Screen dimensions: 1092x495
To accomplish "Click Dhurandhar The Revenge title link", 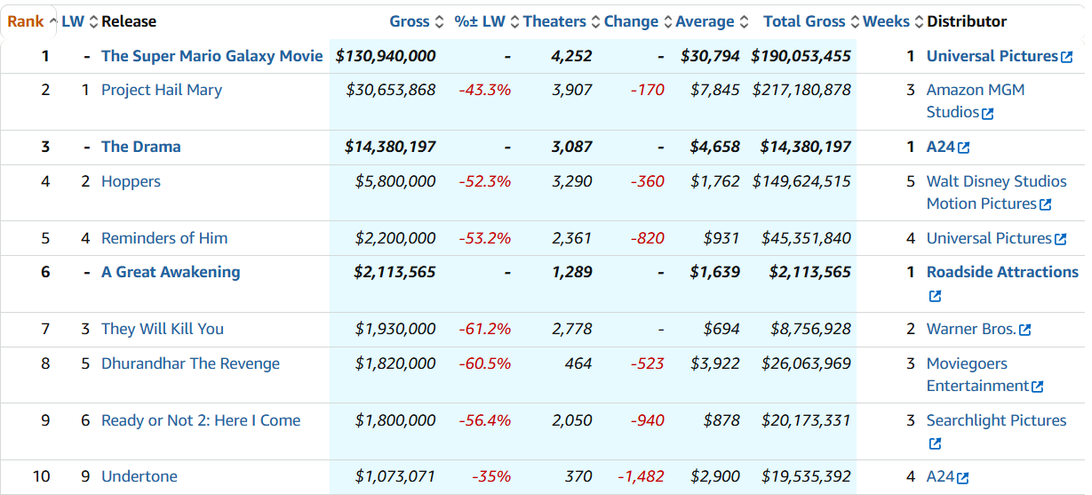I will [190, 363].
